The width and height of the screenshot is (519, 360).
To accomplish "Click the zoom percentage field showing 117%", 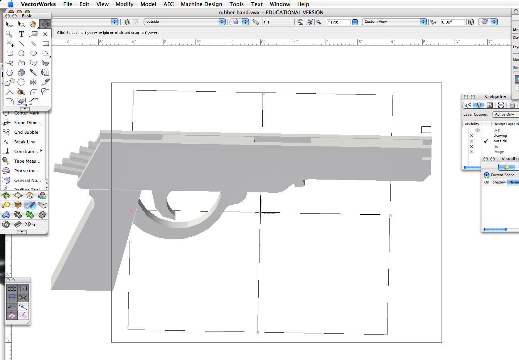I will point(339,22).
